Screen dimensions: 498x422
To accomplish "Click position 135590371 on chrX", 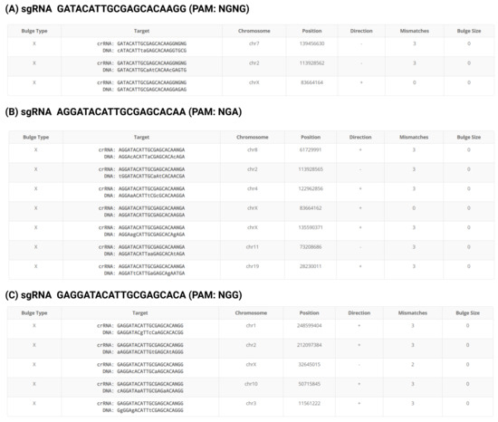I will (311, 227).
